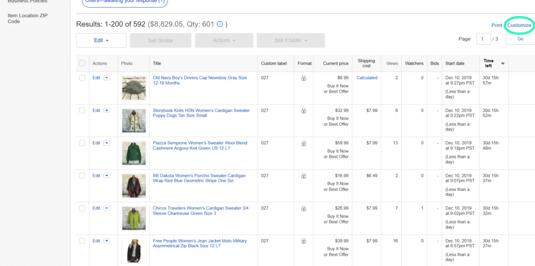Click the $59.99 price cell
Image resolution: width=535 pixels, height=266 pixels.
click(x=342, y=143)
